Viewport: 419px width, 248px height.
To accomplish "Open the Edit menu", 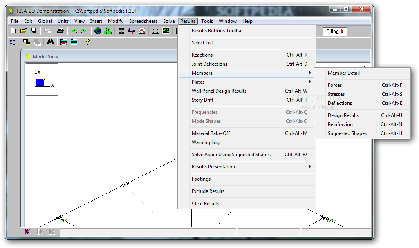I will pos(28,21).
